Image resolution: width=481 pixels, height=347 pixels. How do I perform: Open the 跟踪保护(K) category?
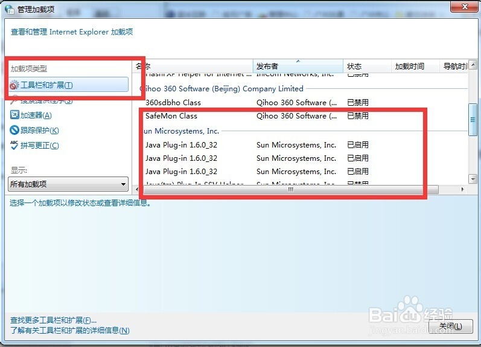(x=40, y=131)
